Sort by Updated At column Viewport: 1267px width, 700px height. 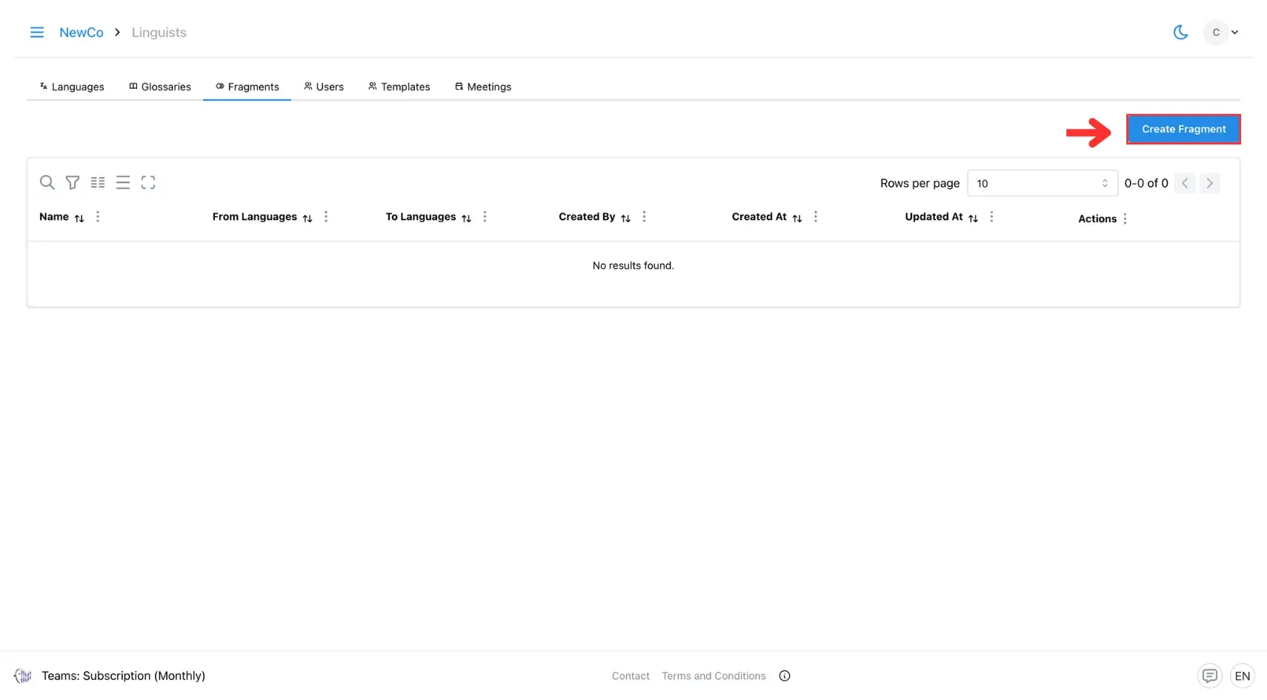click(973, 218)
